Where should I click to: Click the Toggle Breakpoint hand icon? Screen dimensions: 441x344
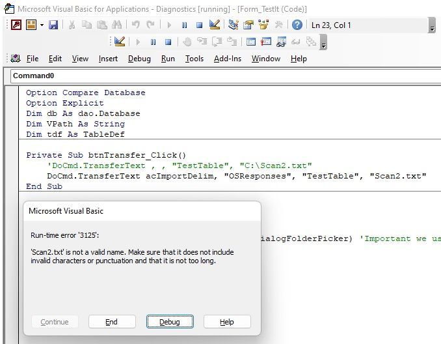[x=187, y=42]
